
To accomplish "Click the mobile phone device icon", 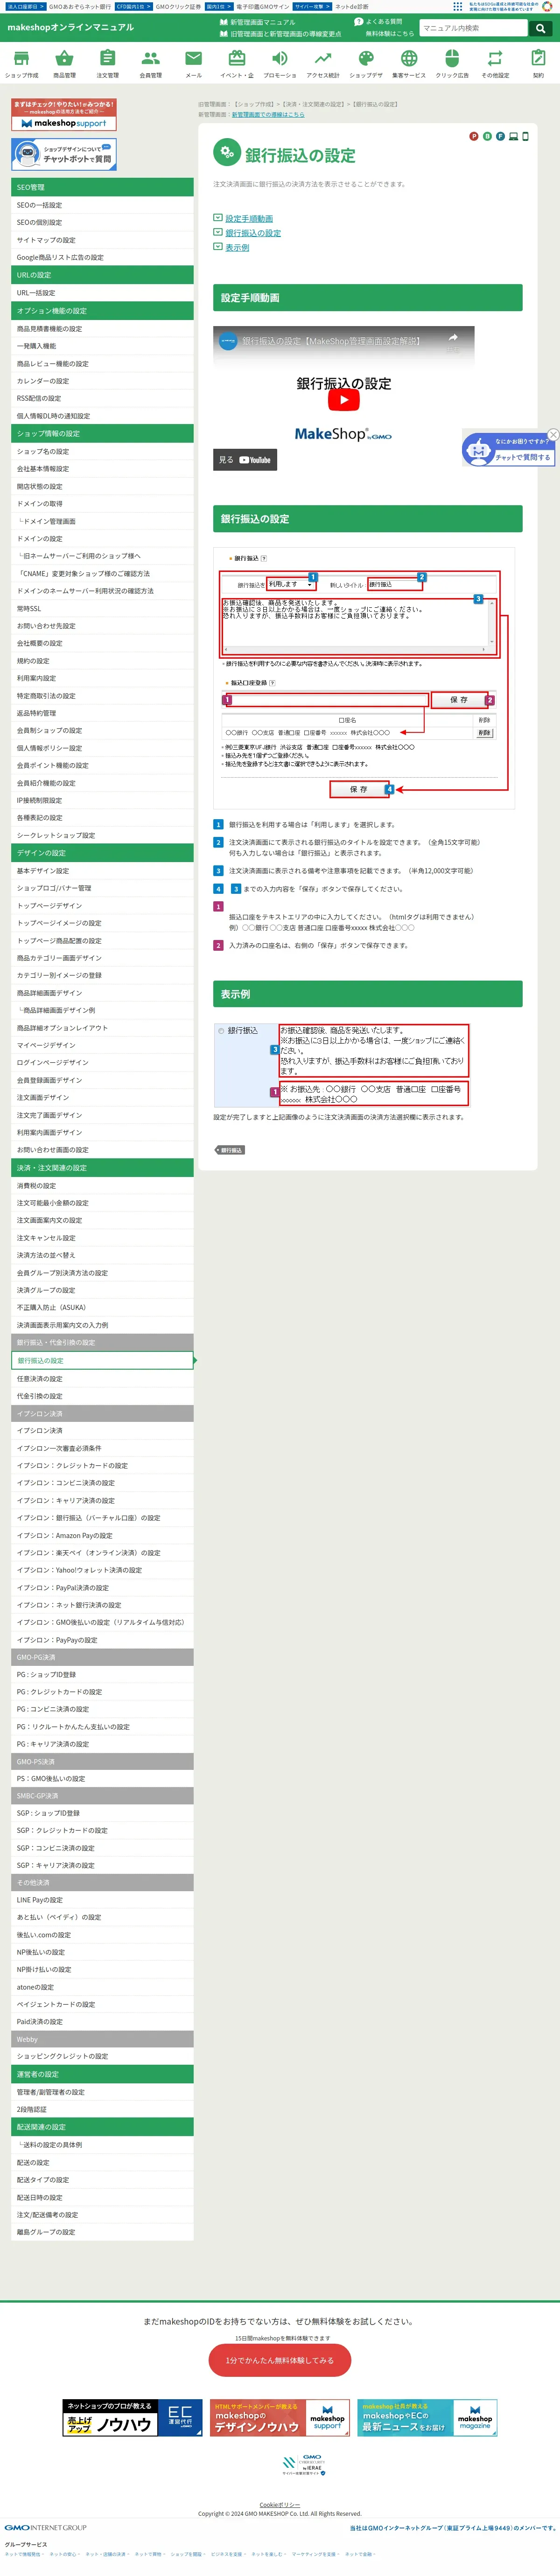I will 525,136.
